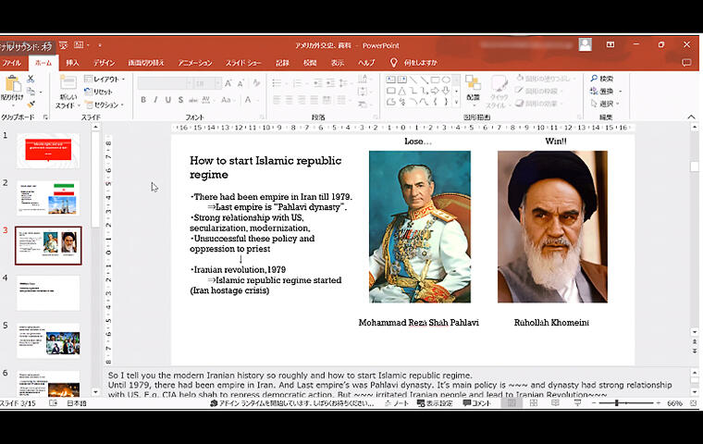Select the rectangle shape in shapes gallery
This screenshot has height=444, width=703.
click(435, 80)
